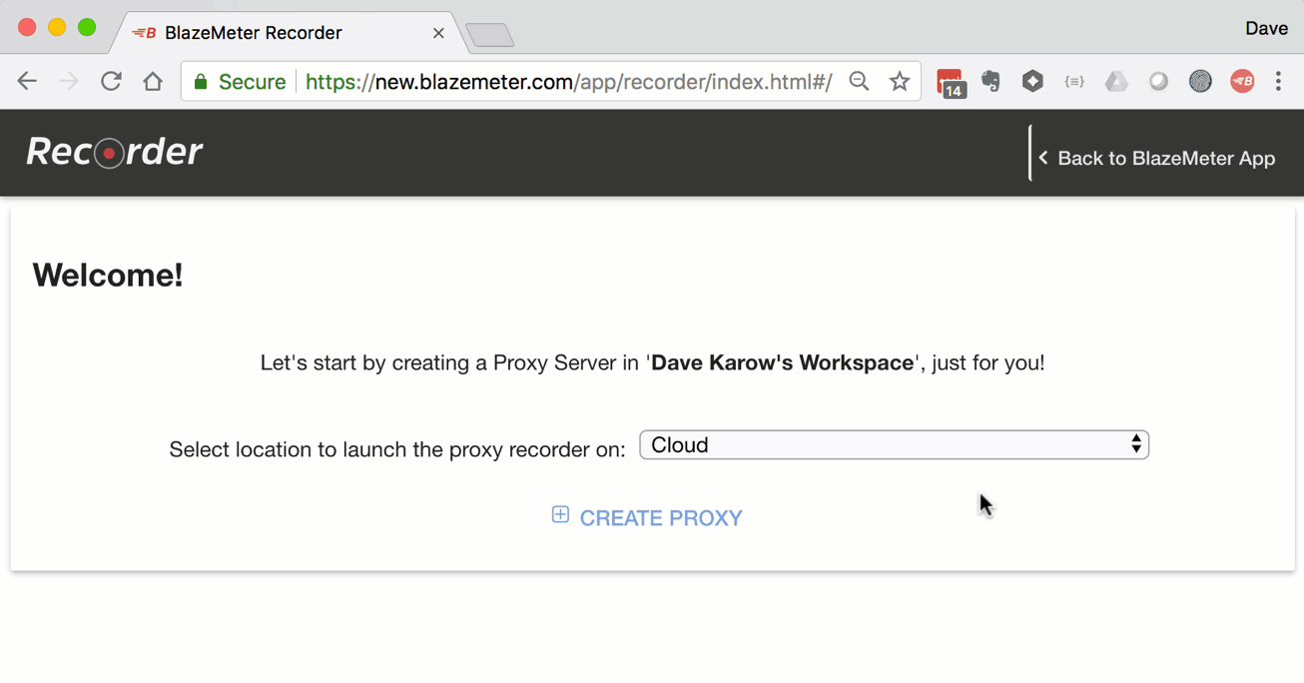Click the Welcome! heading
This screenshot has width=1304, height=683.
click(108, 276)
